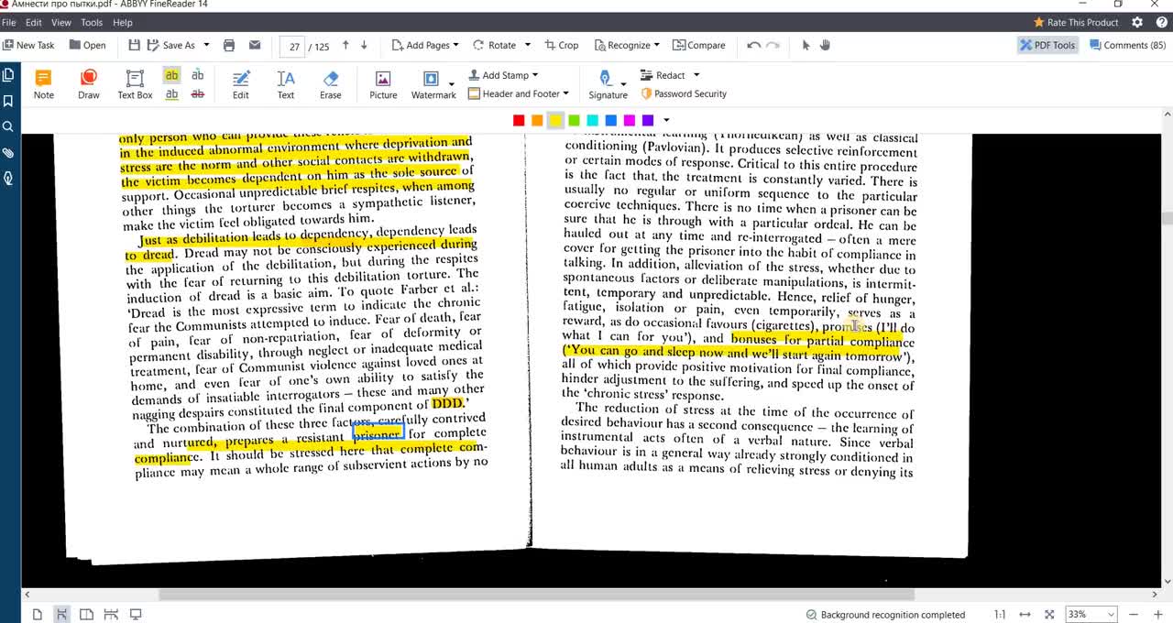Choose the Edit tool
Image resolution: width=1173 pixels, height=623 pixels.
pyautogui.click(x=240, y=84)
